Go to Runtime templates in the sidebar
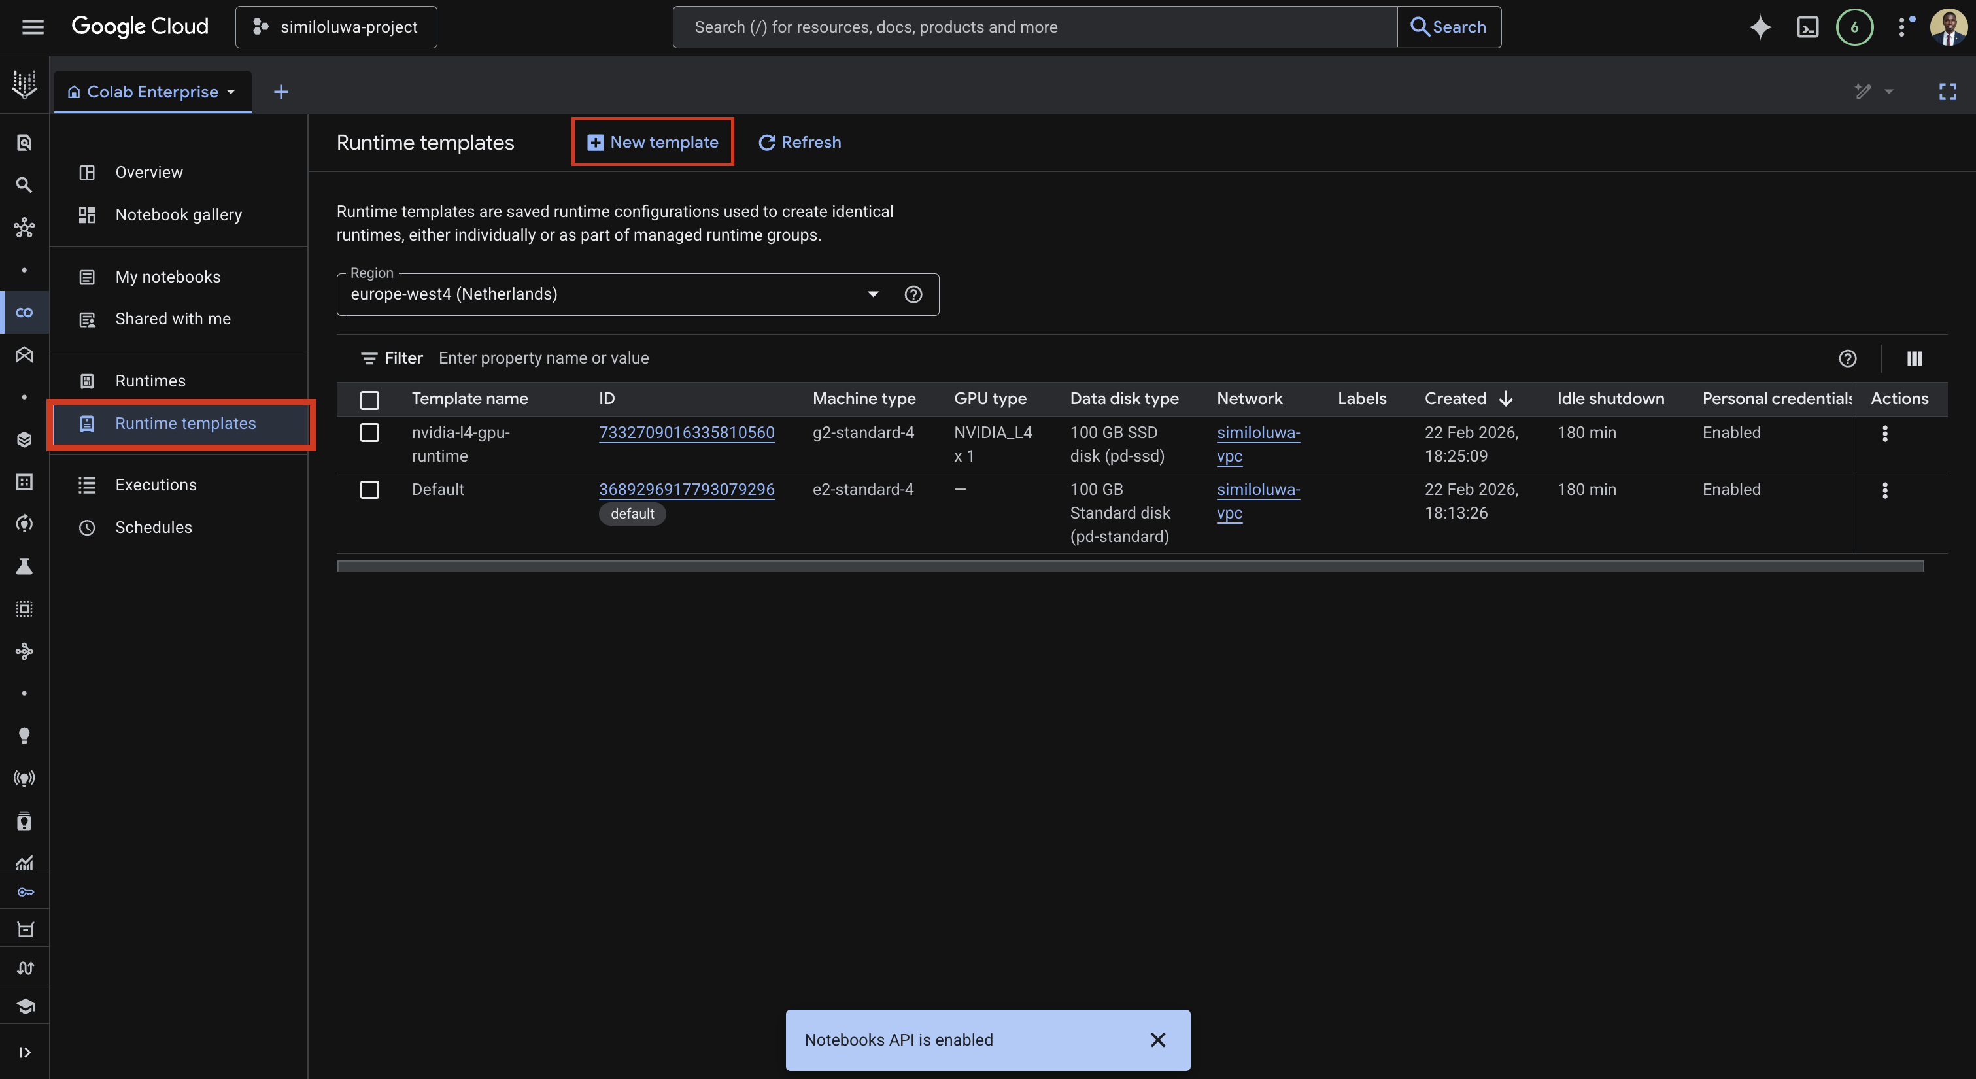The width and height of the screenshot is (1976, 1079). coord(185,423)
